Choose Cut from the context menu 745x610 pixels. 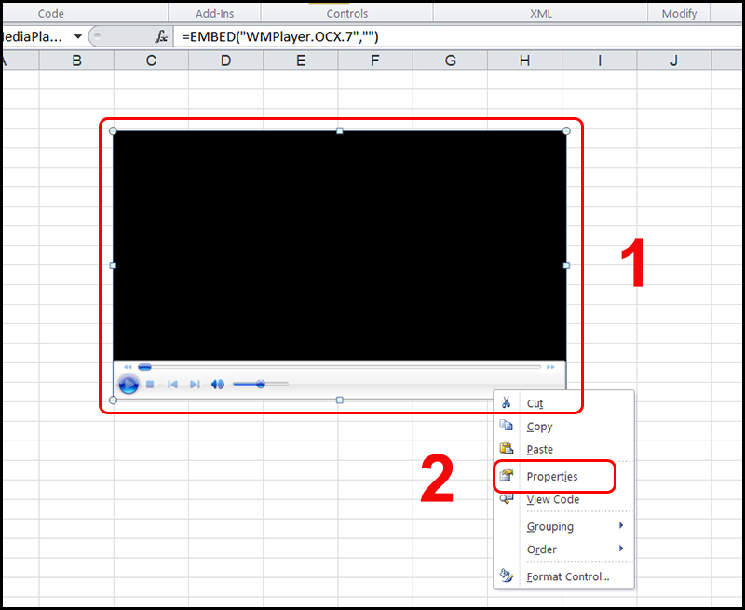point(563,403)
